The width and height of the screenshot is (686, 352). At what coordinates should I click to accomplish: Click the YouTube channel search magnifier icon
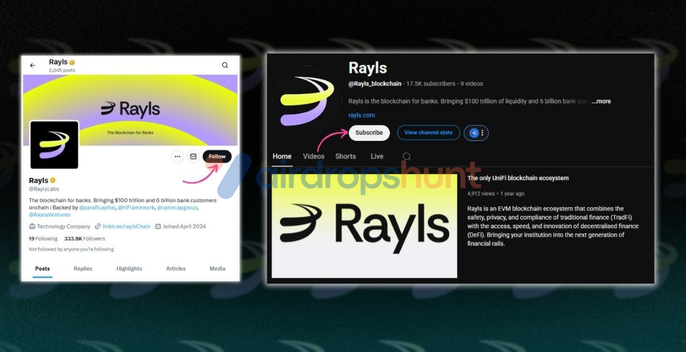pyautogui.click(x=407, y=156)
